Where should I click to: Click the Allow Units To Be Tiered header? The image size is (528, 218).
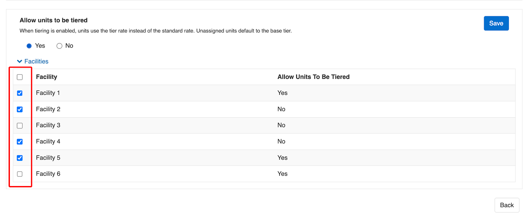coord(313,77)
